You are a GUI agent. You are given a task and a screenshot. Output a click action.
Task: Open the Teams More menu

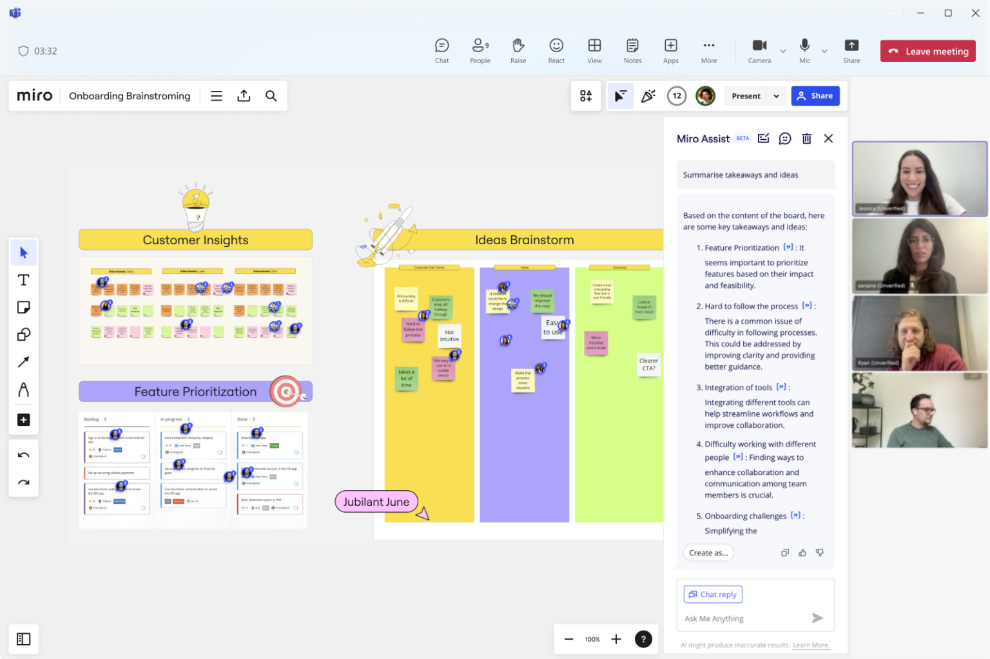point(708,51)
